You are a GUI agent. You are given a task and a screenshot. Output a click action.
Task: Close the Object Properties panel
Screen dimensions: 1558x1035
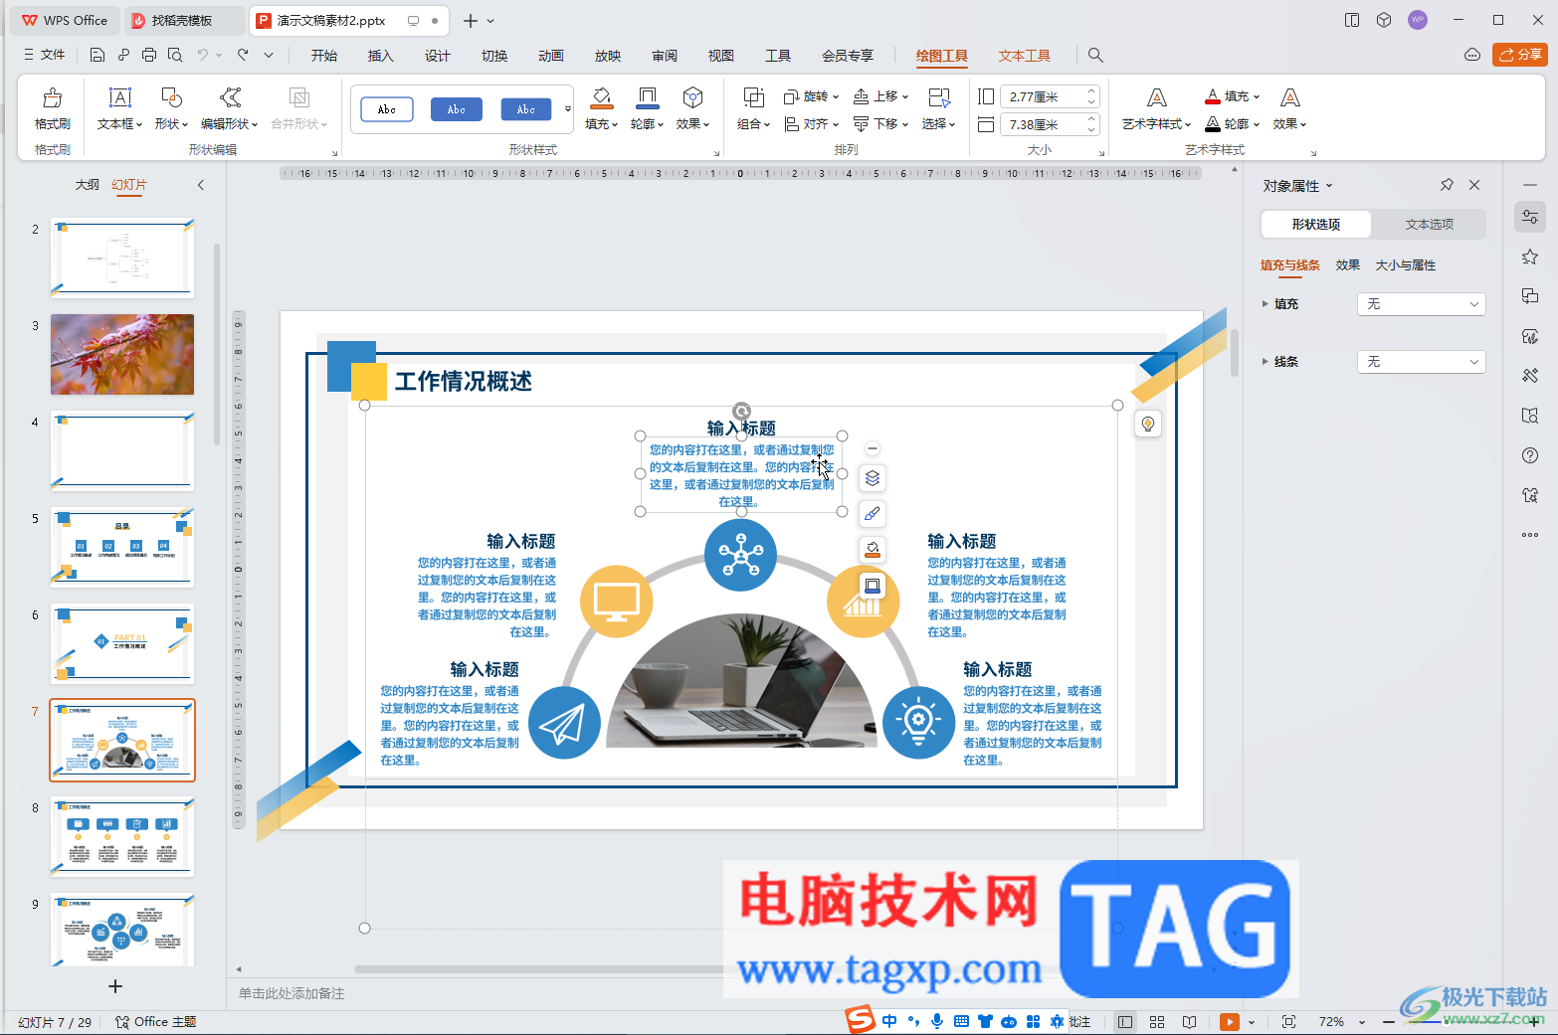click(x=1474, y=185)
